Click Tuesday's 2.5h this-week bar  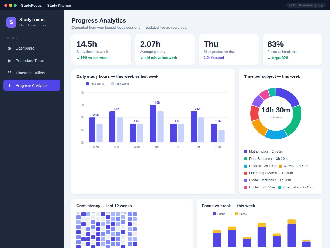coord(112,127)
